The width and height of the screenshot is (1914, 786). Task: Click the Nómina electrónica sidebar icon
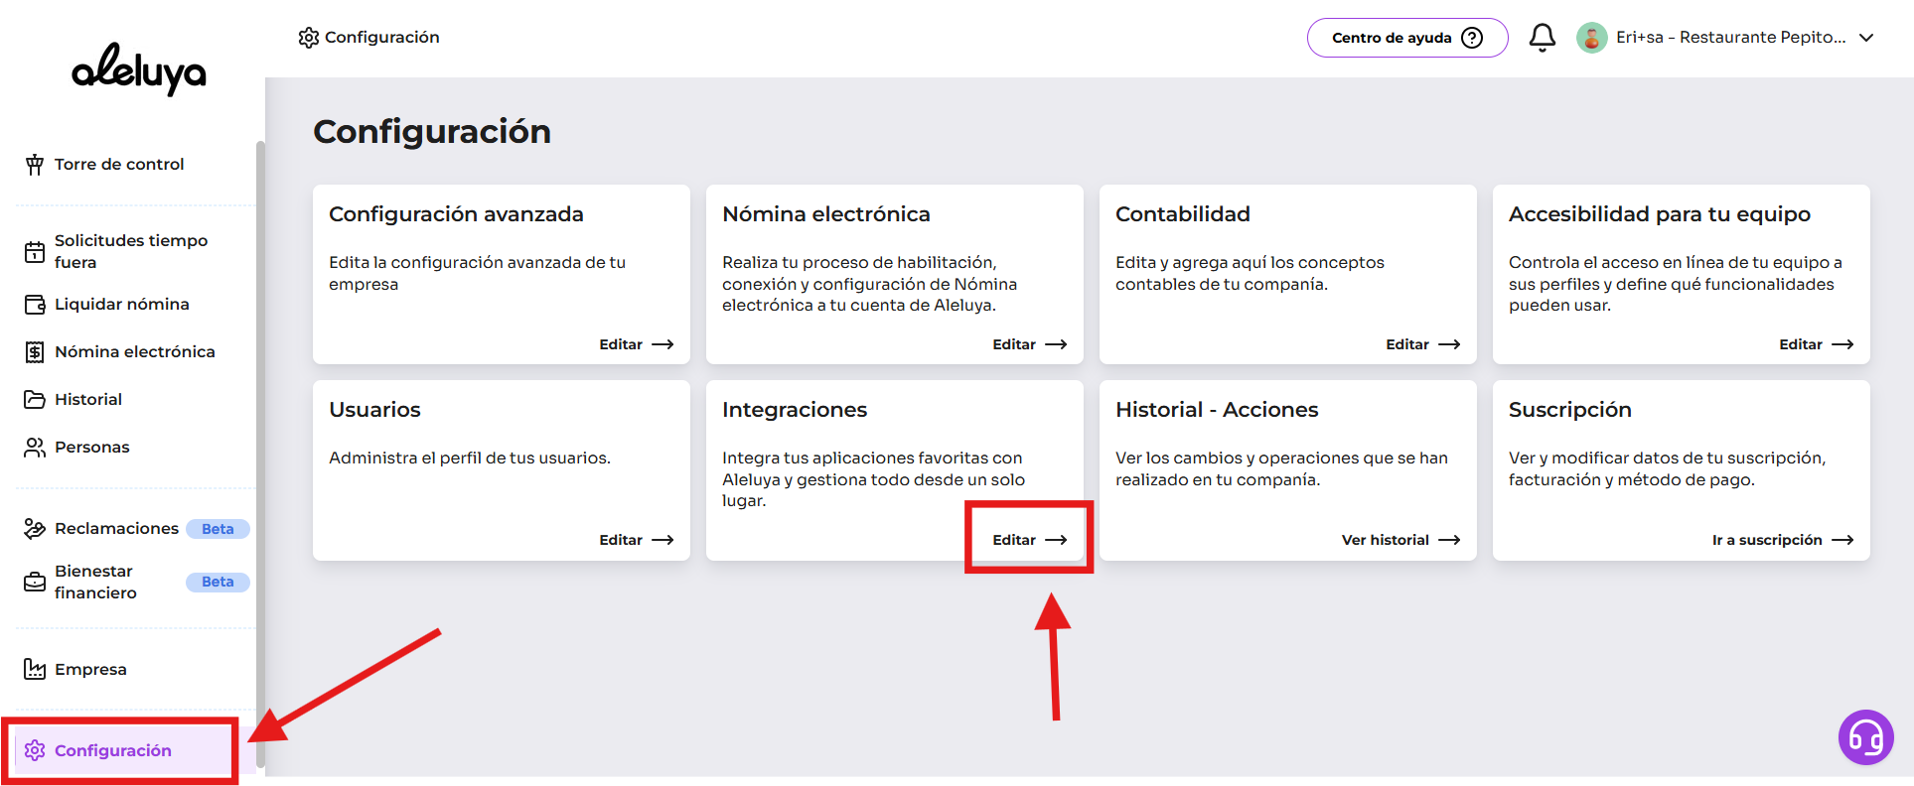tap(35, 352)
